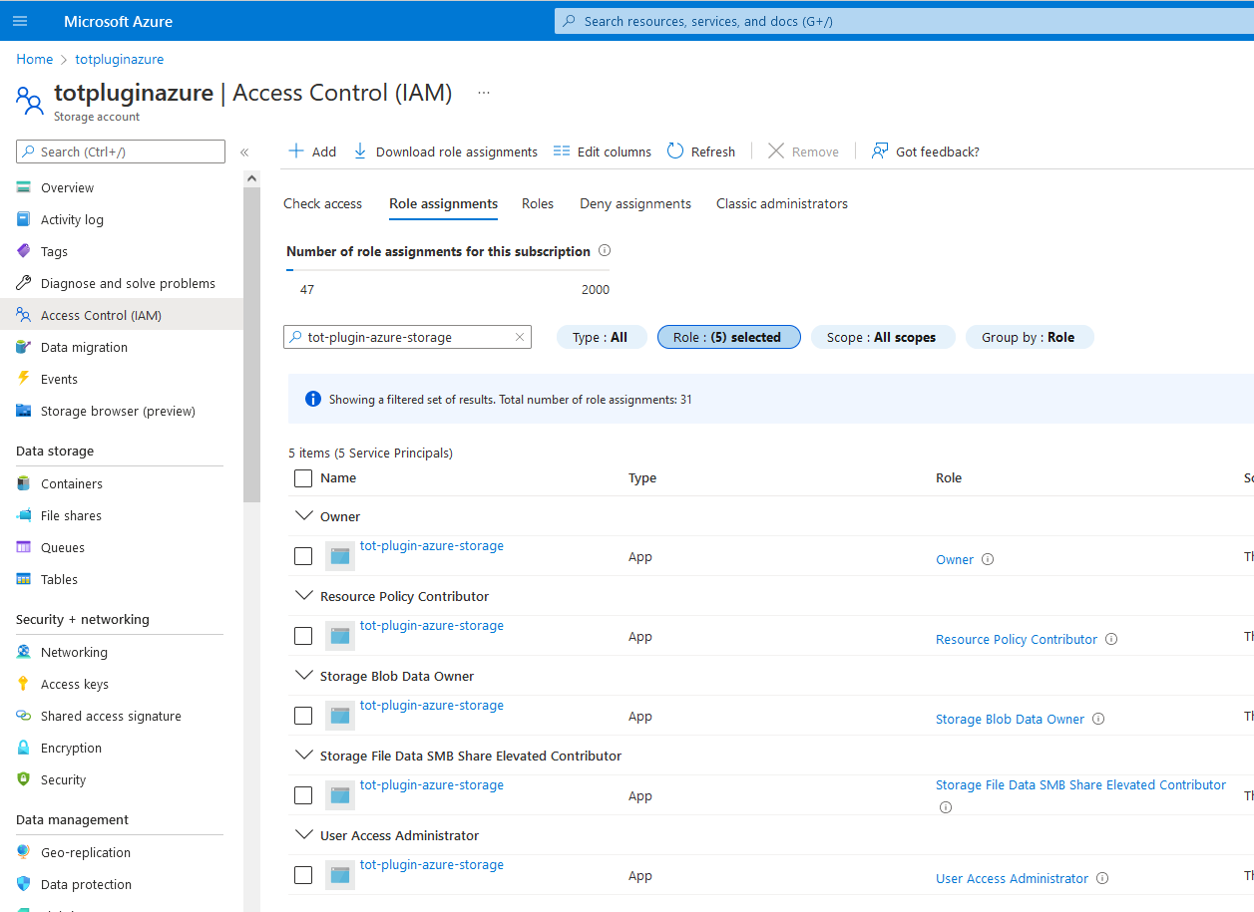This screenshot has width=1254, height=912.
Task: Open Storage browser (preview) in sidebar
Action: (117, 411)
